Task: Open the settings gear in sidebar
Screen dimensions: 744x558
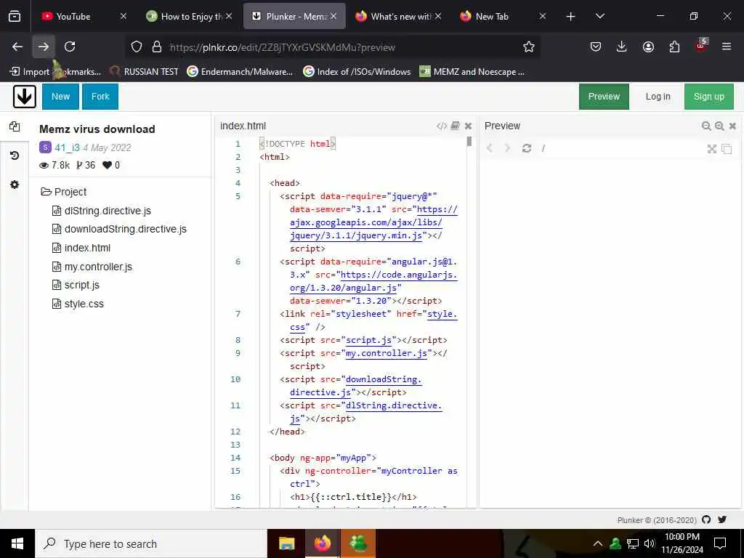Action: [x=15, y=185]
